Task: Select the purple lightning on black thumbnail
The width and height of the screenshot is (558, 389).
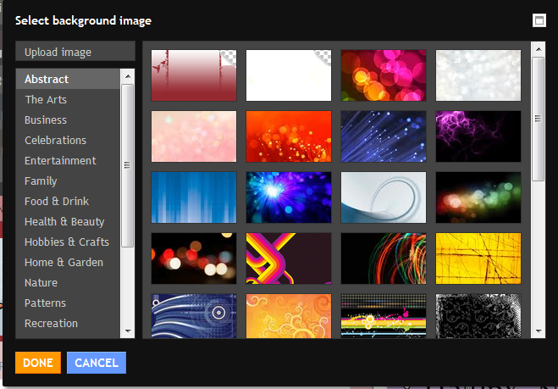Action: pyautogui.click(x=478, y=136)
